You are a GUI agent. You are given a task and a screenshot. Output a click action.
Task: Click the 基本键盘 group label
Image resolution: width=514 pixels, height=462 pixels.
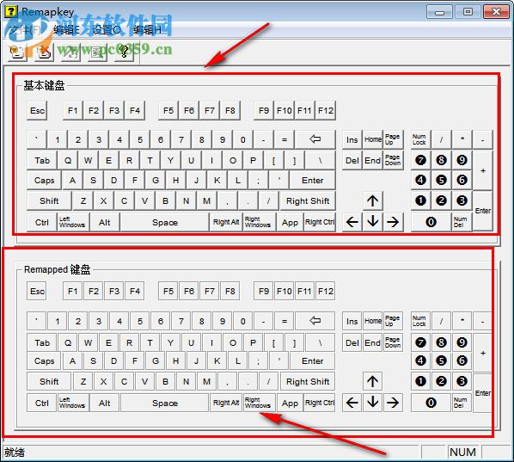point(44,86)
